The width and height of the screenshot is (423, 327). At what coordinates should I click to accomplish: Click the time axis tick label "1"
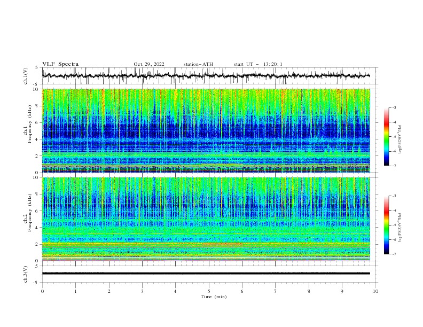[x=75, y=291]
